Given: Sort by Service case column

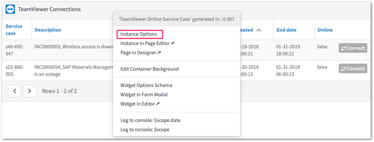Looking at the screenshot, I should [x=14, y=30].
